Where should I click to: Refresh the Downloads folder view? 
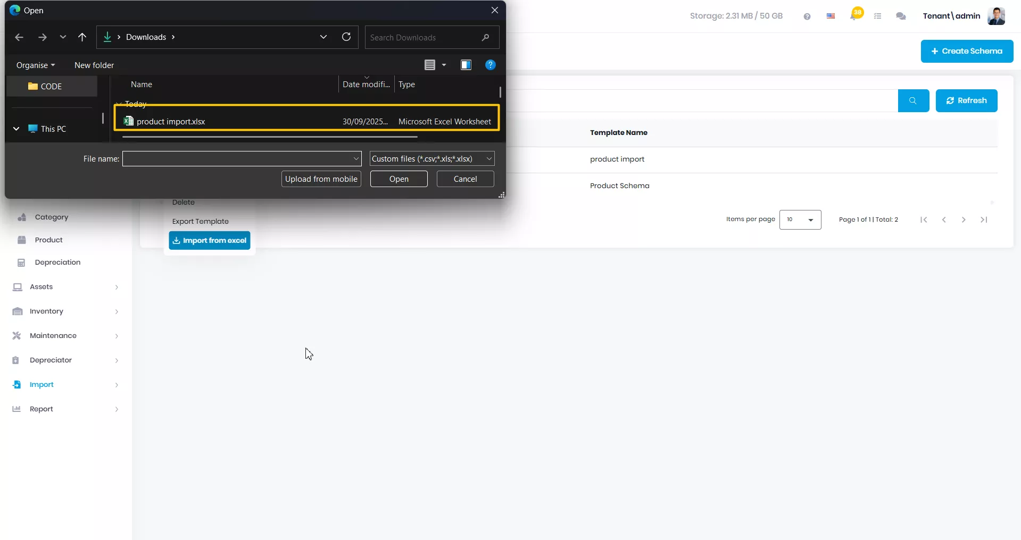(x=346, y=37)
